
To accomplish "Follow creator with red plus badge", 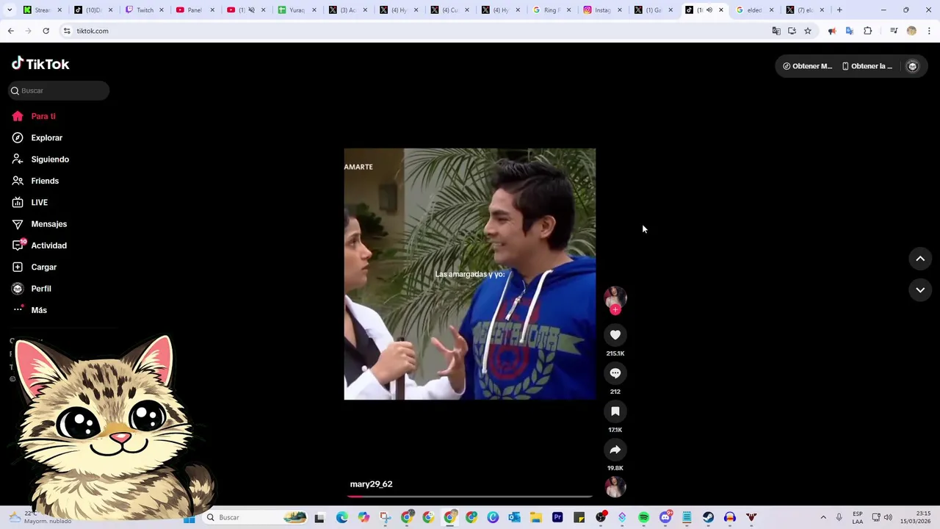I will click(615, 309).
